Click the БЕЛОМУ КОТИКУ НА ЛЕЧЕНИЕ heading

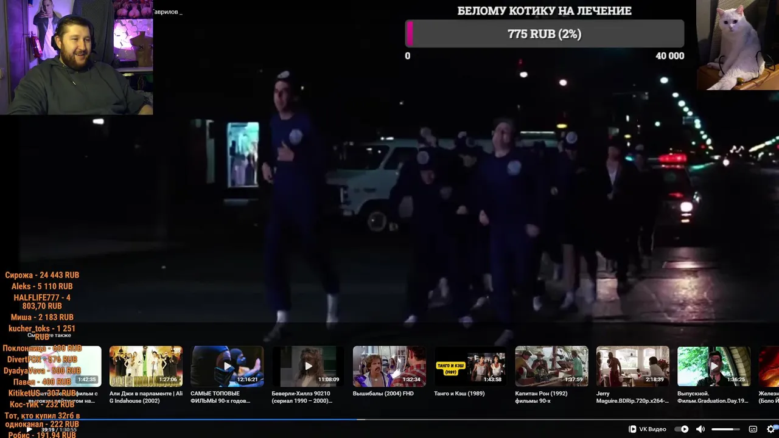click(x=545, y=11)
